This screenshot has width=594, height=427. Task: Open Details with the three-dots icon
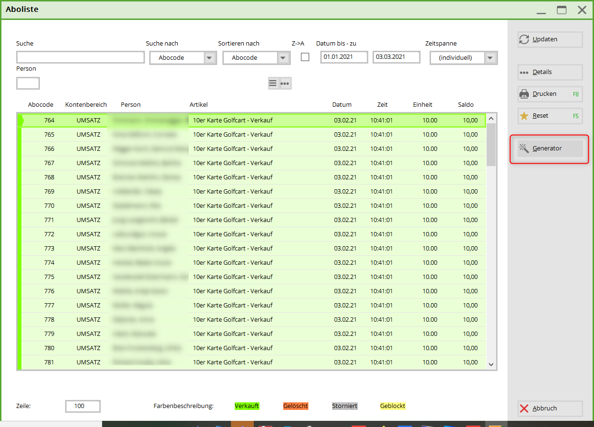pos(524,73)
